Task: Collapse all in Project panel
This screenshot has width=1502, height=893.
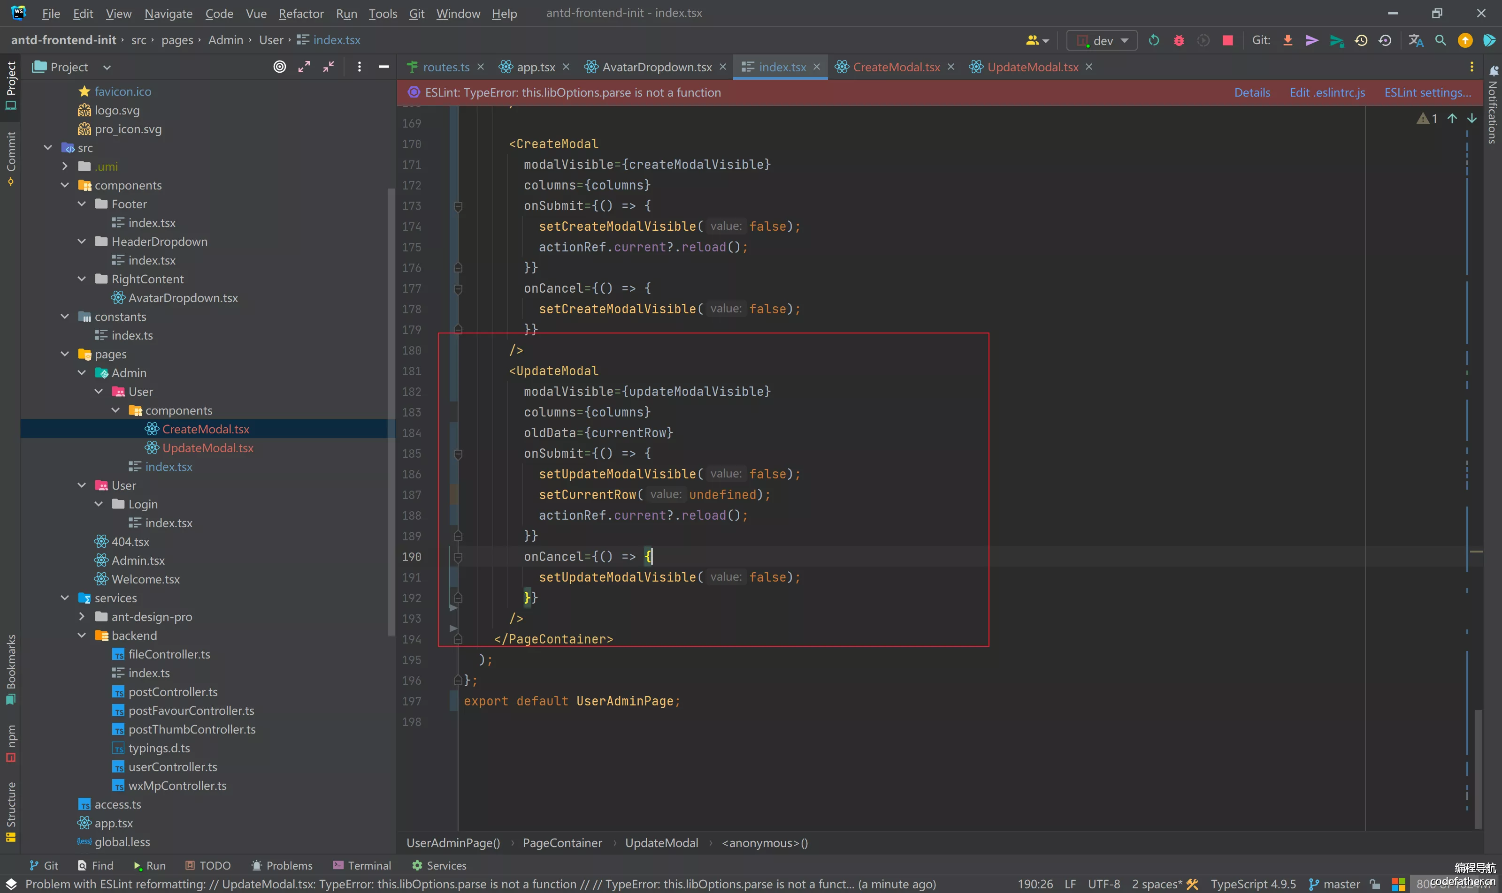Action: 328,67
